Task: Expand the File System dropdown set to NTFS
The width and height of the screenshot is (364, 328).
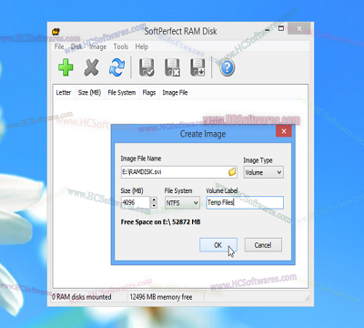Action: [182, 202]
